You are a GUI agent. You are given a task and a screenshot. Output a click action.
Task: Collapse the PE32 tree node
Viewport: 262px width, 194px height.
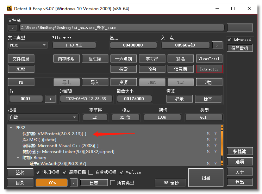pos(11,128)
